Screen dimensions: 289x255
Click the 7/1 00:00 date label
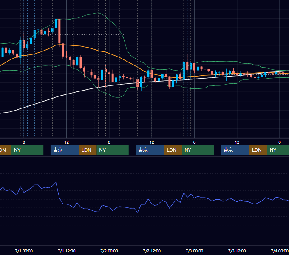click(x=24, y=251)
